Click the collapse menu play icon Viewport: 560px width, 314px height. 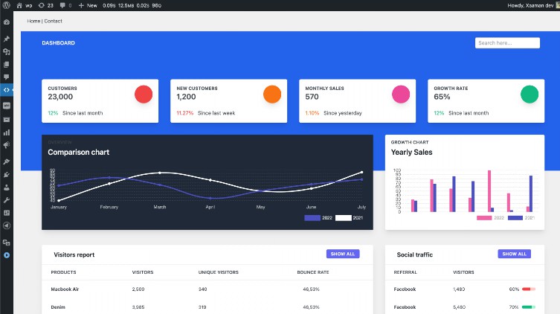click(x=7, y=255)
